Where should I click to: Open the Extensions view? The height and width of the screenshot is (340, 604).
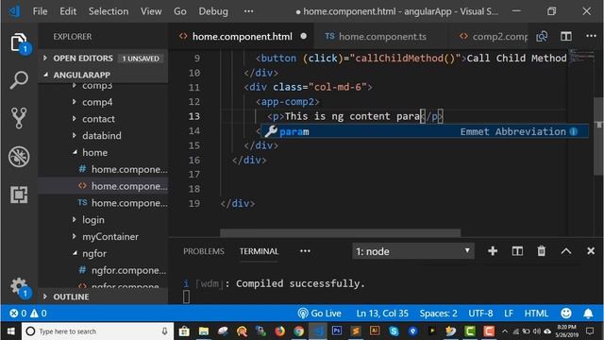click(x=19, y=195)
